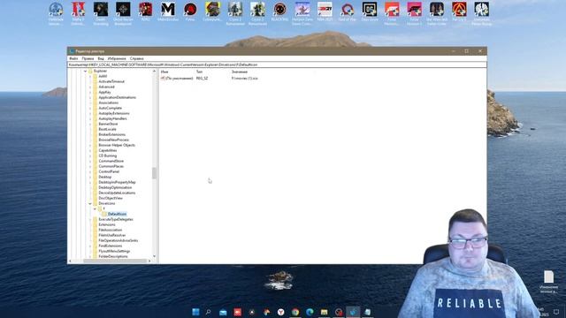
Task: Select the DefaultIcon key
Action: (x=117, y=214)
